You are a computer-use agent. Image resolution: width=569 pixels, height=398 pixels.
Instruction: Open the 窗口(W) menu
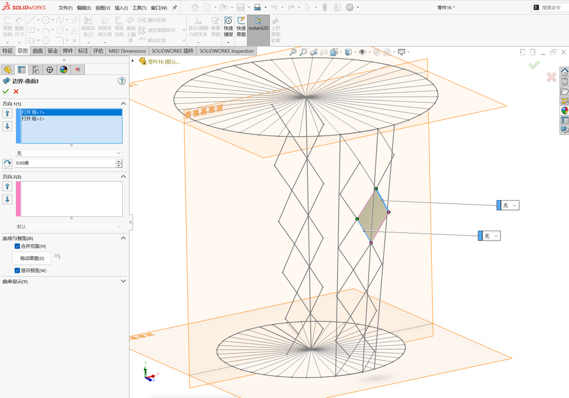[x=159, y=8]
